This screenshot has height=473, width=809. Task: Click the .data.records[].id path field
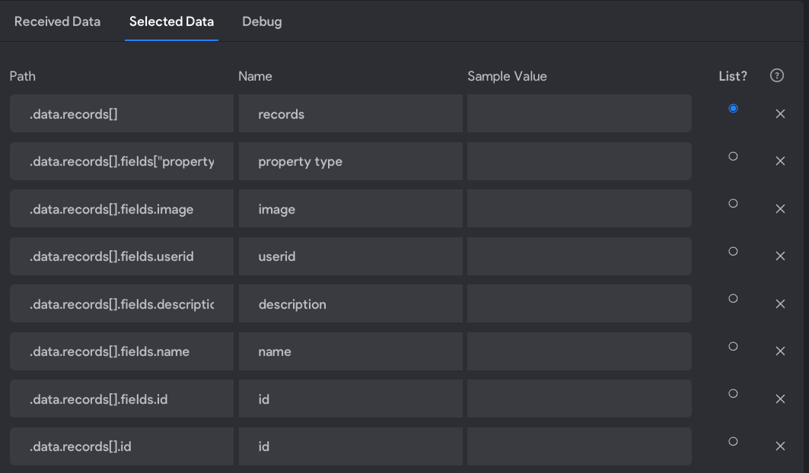click(122, 446)
